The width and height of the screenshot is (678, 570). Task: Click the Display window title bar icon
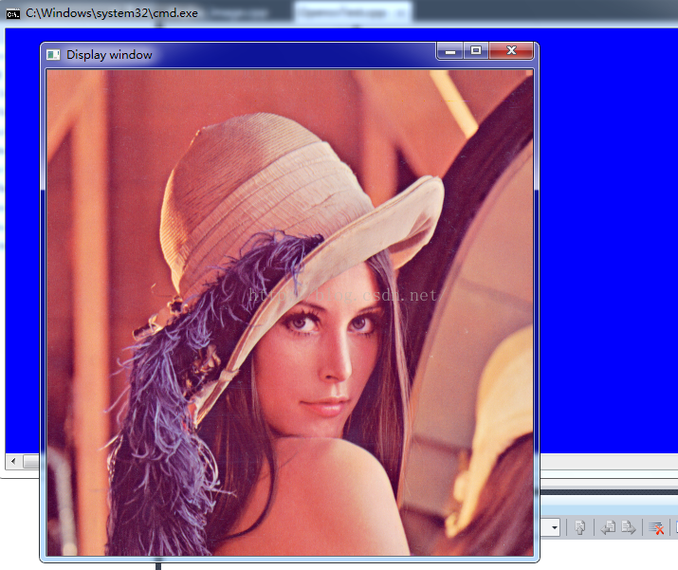[x=53, y=55]
